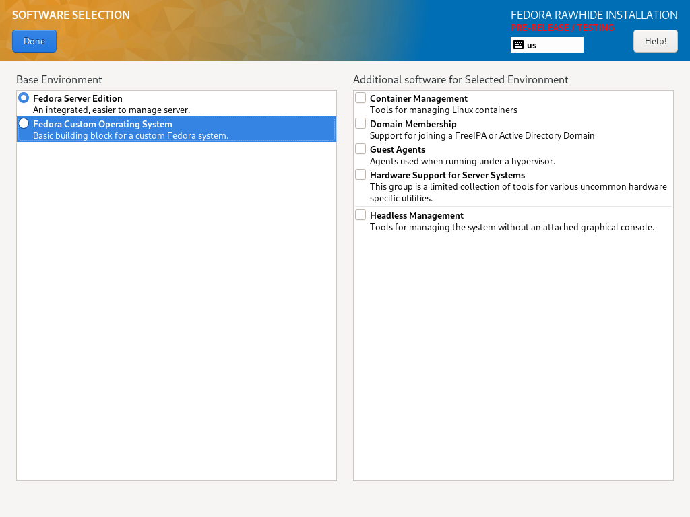Click the 'Headless Management' label
Screen dimensions: 690x517
click(416, 216)
